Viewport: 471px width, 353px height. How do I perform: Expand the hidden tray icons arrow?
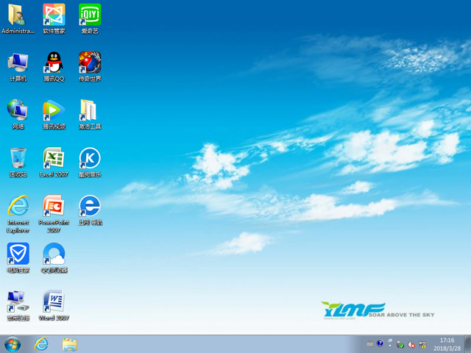point(391,343)
